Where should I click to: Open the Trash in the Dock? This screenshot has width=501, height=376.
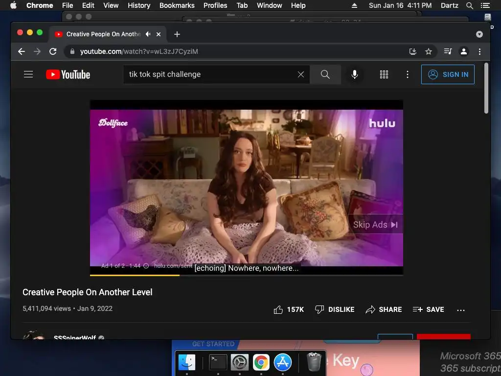(x=314, y=362)
